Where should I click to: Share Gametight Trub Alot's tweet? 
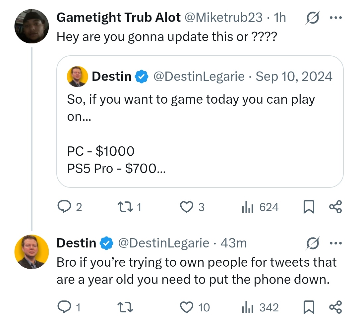(335, 207)
